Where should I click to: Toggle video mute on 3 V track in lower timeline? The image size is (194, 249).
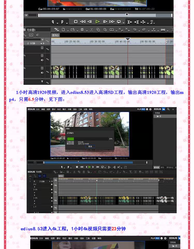[52, 184]
